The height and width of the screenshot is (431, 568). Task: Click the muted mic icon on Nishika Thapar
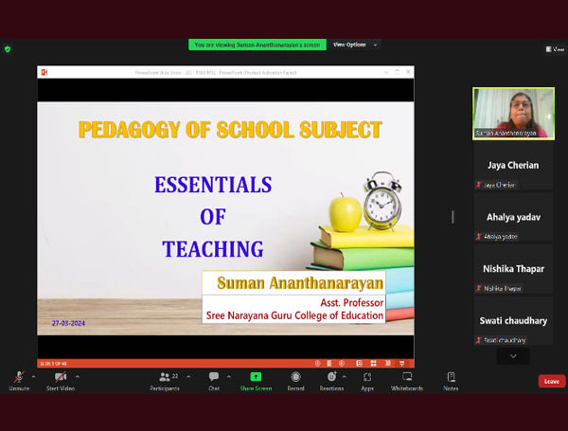[x=478, y=289]
